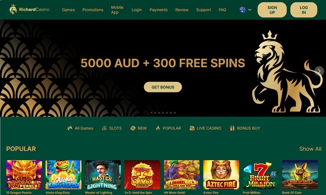Open the Aztec Fire game thumbnail
This screenshot has width=326, height=195.
pyautogui.click(x=221, y=175)
